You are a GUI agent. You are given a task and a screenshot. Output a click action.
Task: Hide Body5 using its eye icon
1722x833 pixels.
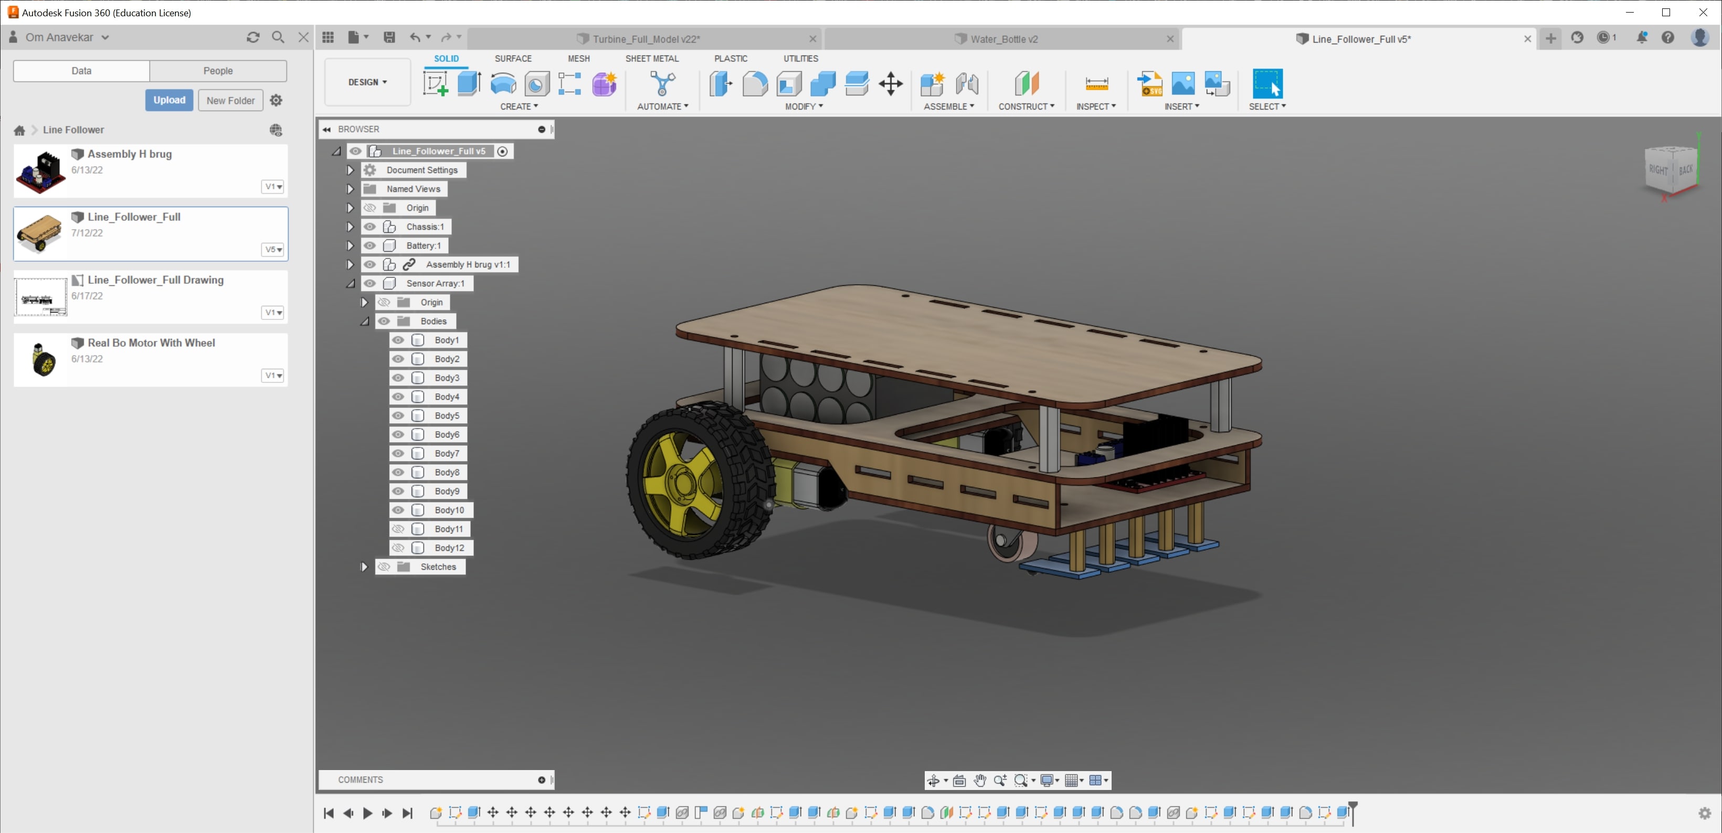pyautogui.click(x=398, y=415)
